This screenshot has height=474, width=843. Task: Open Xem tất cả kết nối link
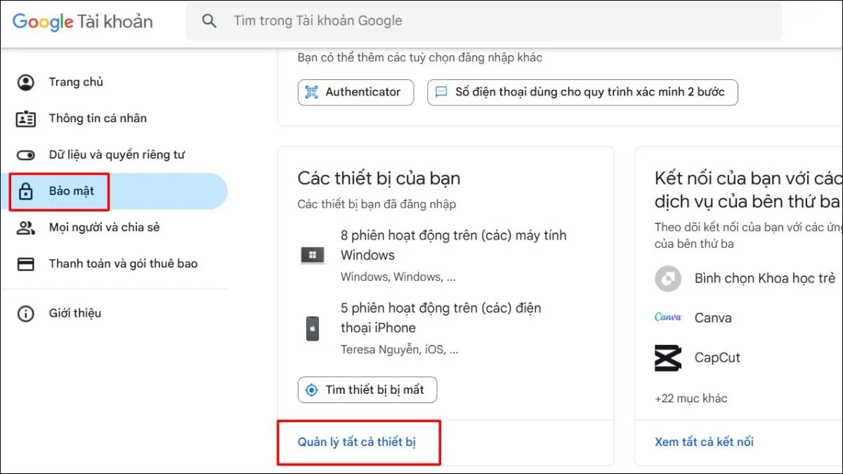tap(704, 442)
